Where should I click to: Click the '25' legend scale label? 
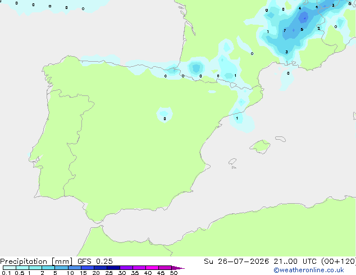point(109,273)
